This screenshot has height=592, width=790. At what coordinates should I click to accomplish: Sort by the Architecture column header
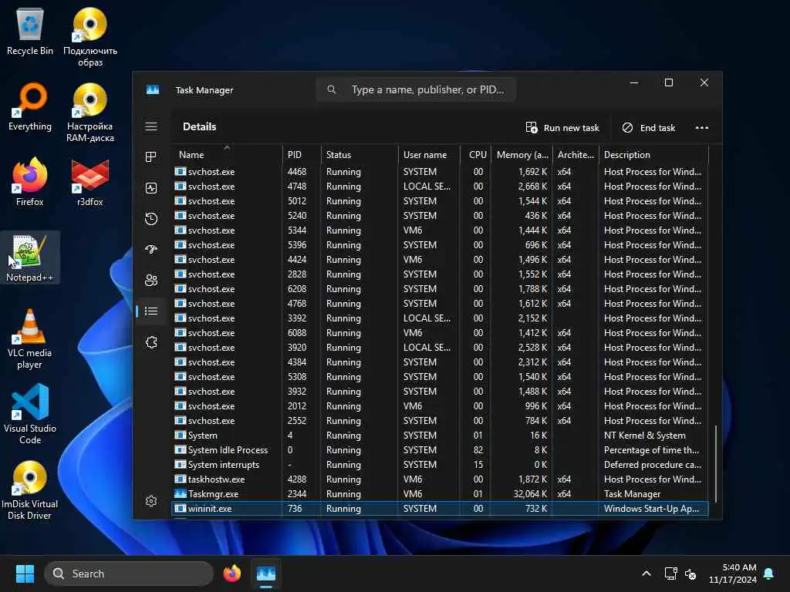(x=576, y=154)
